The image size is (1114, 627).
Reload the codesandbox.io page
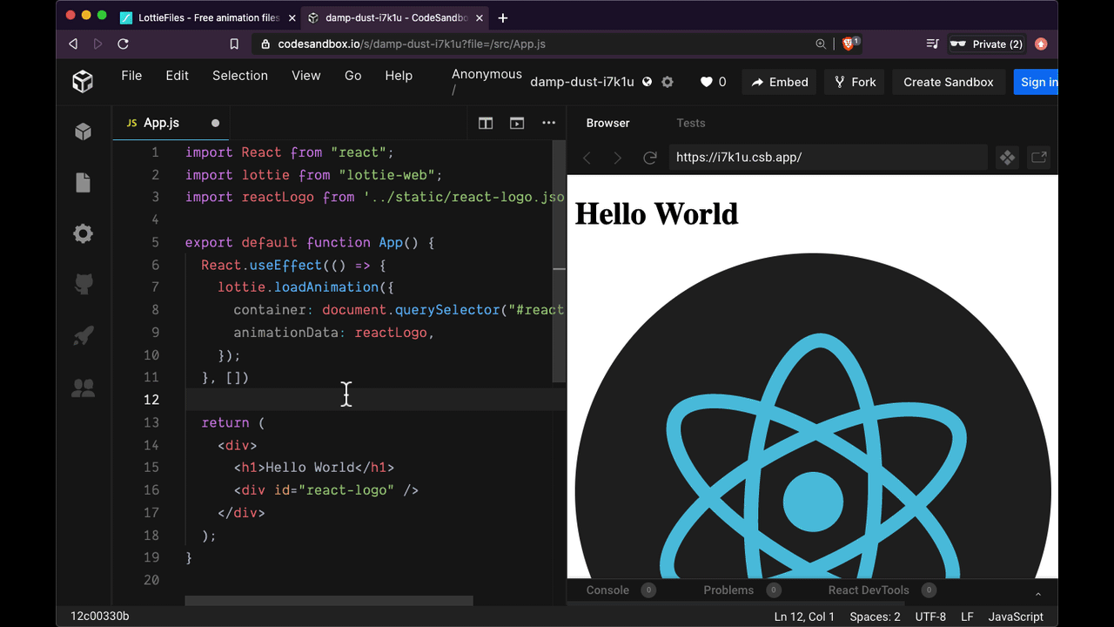tap(123, 44)
